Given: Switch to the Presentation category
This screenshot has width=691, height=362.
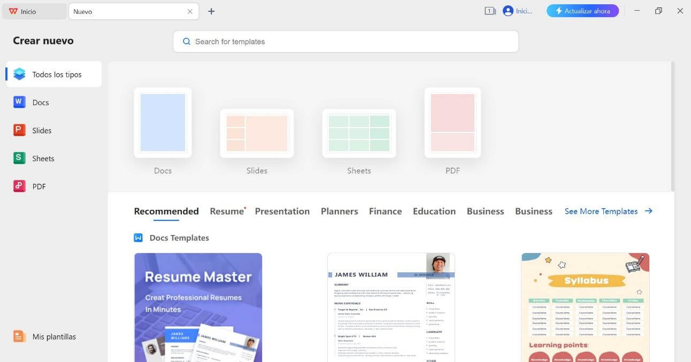Looking at the screenshot, I should (x=282, y=211).
